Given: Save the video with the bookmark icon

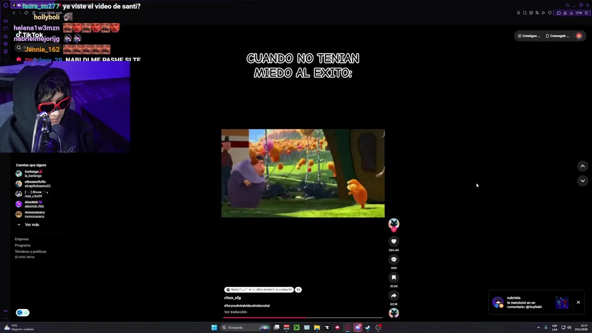Looking at the screenshot, I should coord(394,277).
